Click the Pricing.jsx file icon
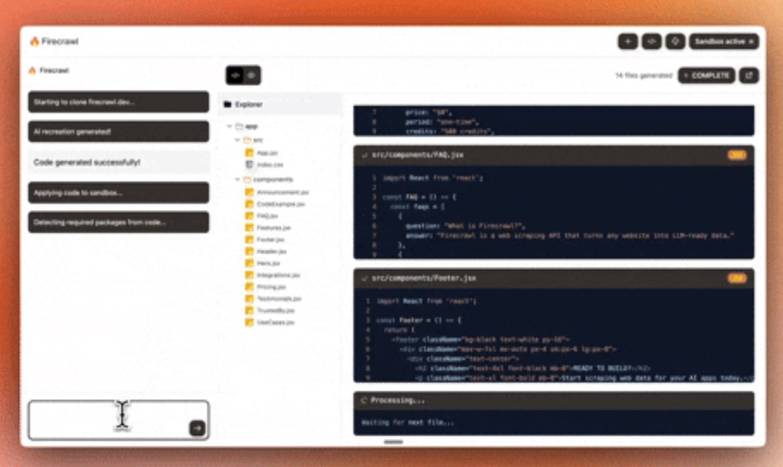This screenshot has height=467, width=783. coord(249,287)
